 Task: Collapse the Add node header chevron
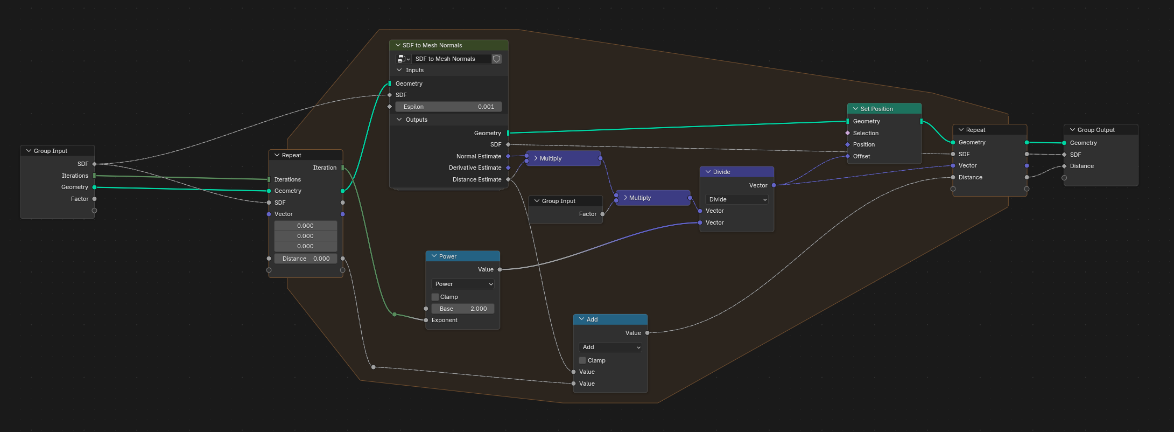tap(582, 319)
